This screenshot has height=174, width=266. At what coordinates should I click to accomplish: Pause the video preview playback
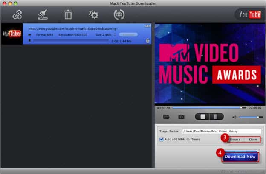coord(216,117)
